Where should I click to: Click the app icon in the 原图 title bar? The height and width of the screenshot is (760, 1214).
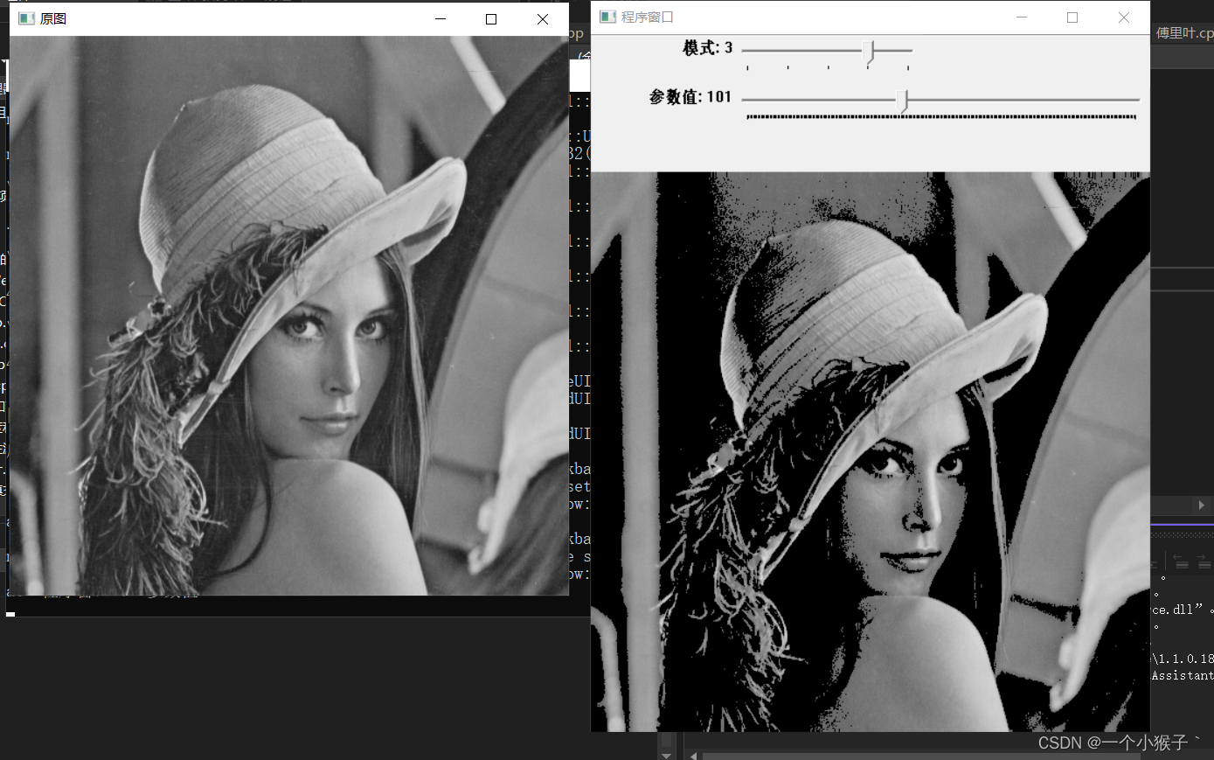coord(26,18)
